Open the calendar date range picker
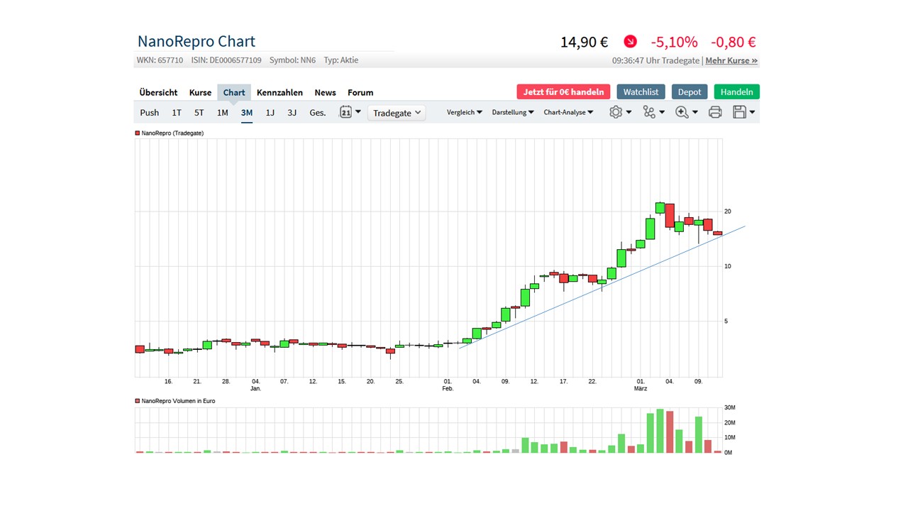Viewport: 908px width, 511px height. point(350,112)
